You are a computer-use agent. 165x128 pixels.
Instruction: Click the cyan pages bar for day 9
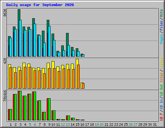(49, 41)
